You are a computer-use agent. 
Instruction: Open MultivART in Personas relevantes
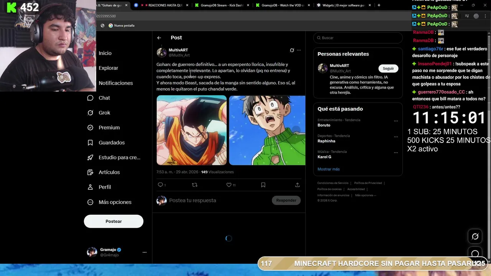coord(339,66)
